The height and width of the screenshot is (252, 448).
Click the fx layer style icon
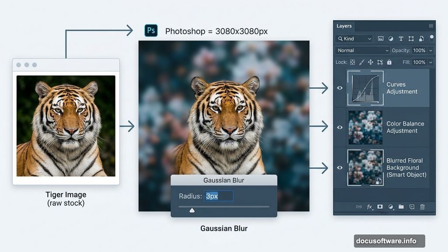[369, 206]
